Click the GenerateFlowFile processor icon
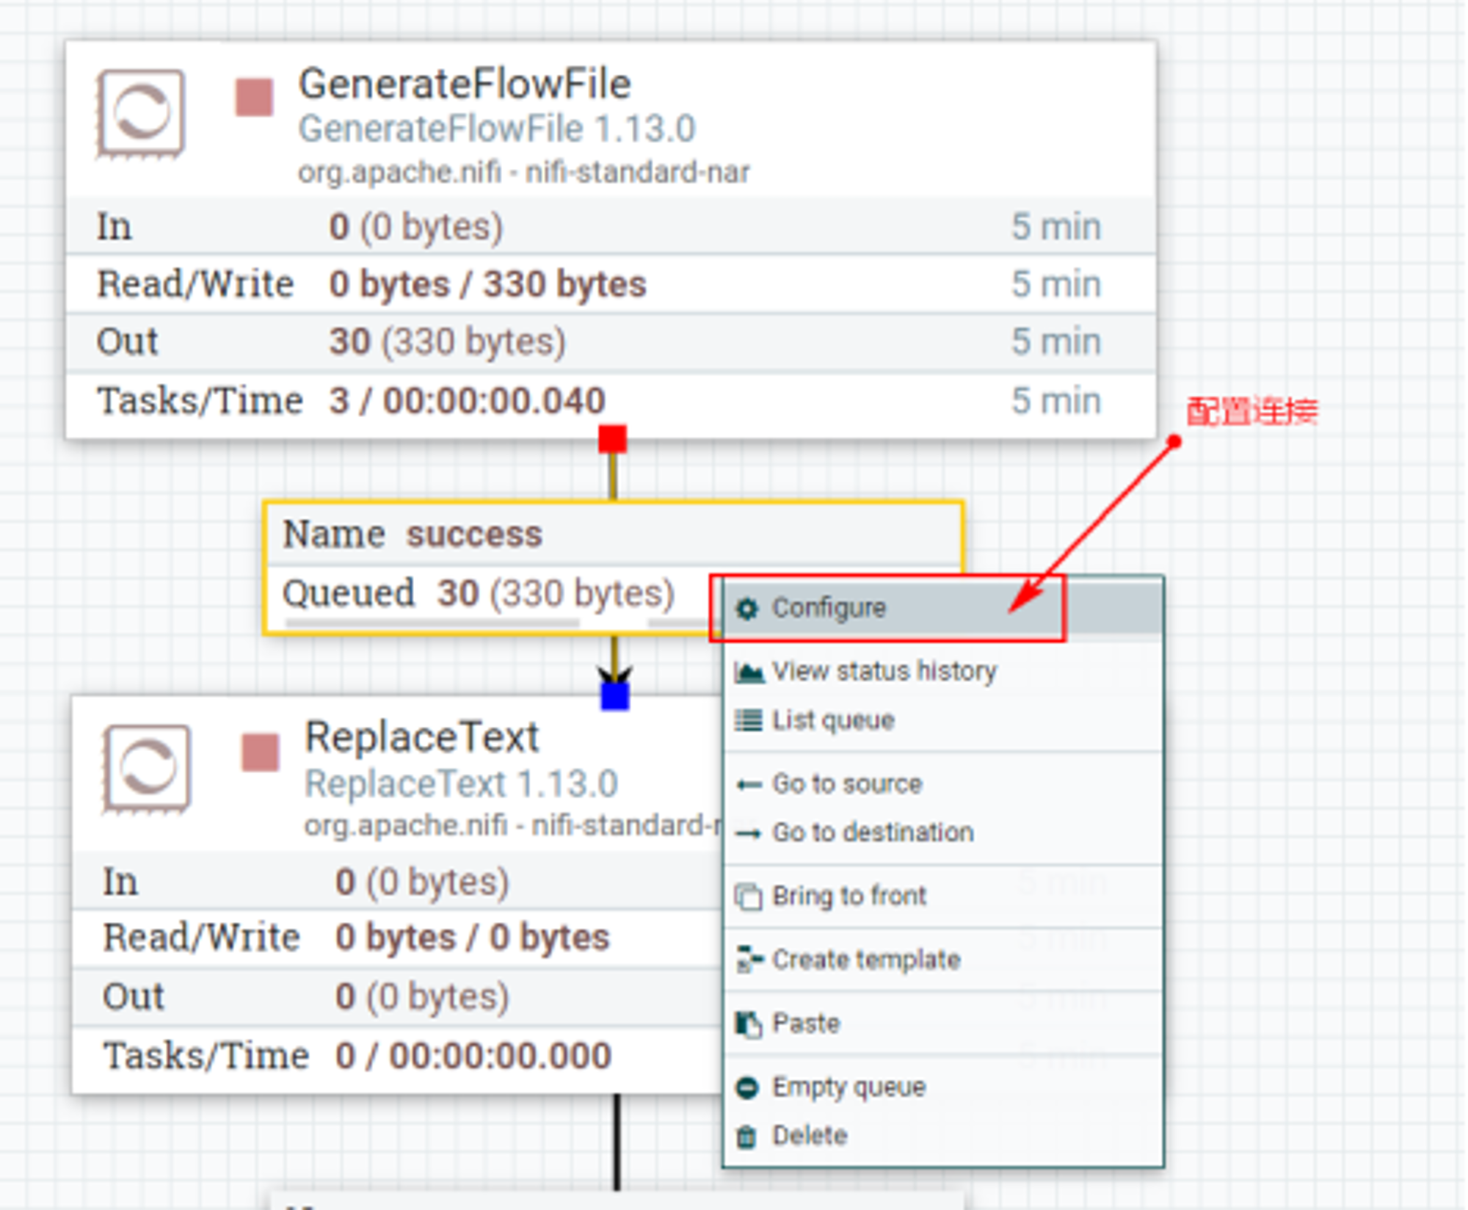1468x1210 pixels. (140, 114)
